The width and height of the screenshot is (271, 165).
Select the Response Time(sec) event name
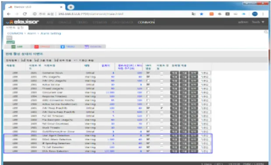(x=55, y=96)
